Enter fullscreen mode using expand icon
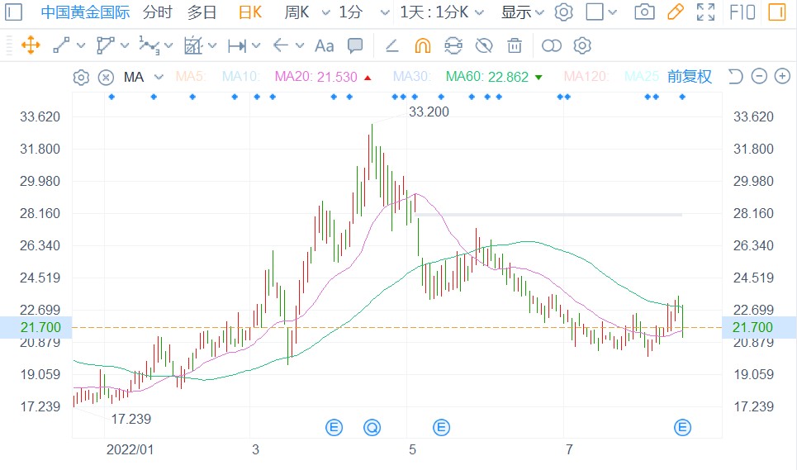Screen dimensions: 797x470 705,12
